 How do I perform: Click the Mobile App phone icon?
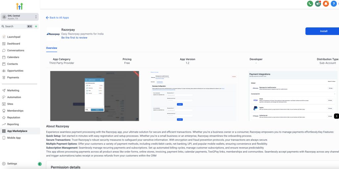point(4,138)
